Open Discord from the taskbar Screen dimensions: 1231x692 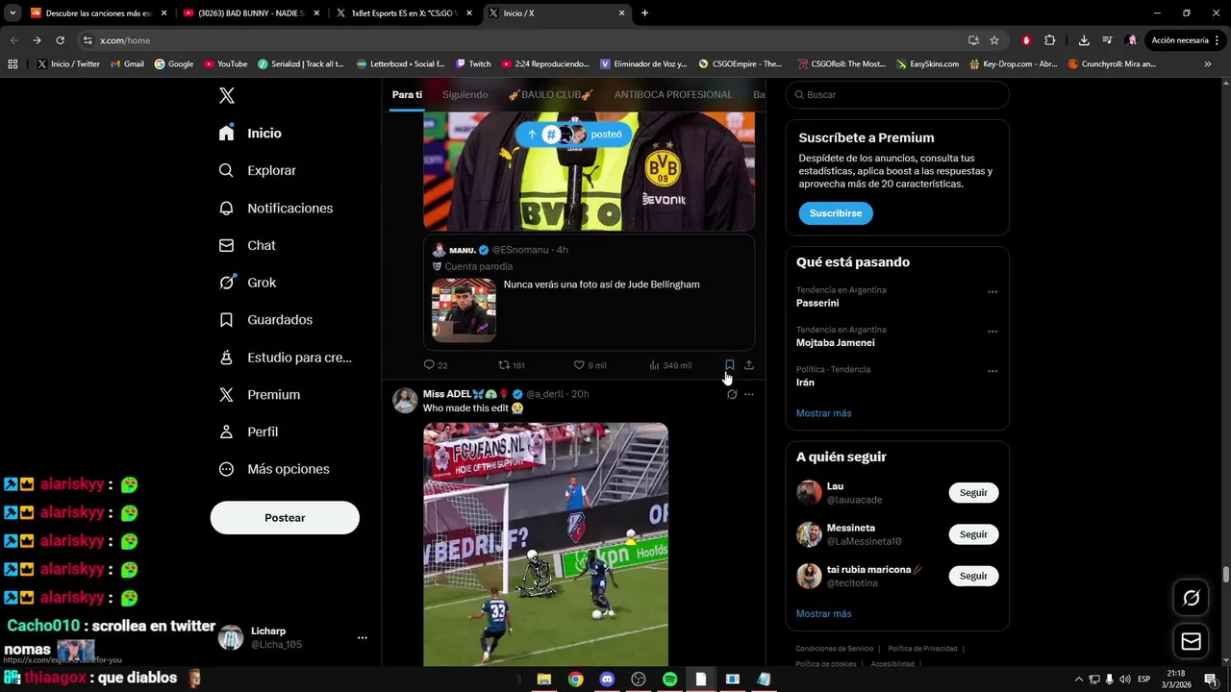pyautogui.click(x=607, y=680)
